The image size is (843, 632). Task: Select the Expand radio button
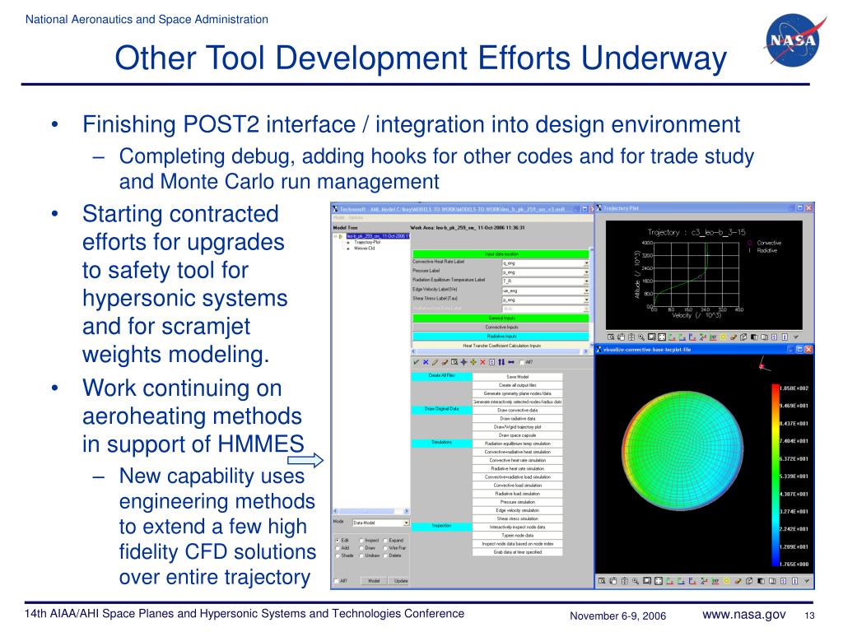[385, 540]
